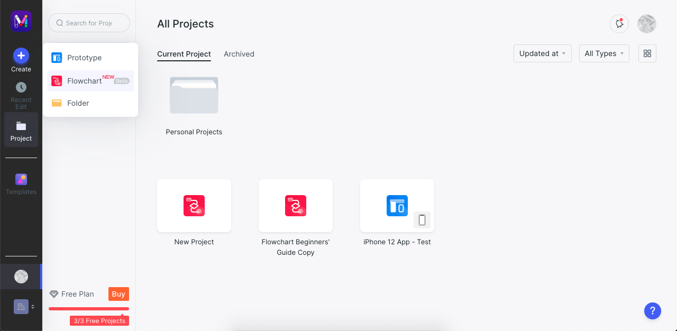Click the blue help question mark button

click(x=652, y=311)
